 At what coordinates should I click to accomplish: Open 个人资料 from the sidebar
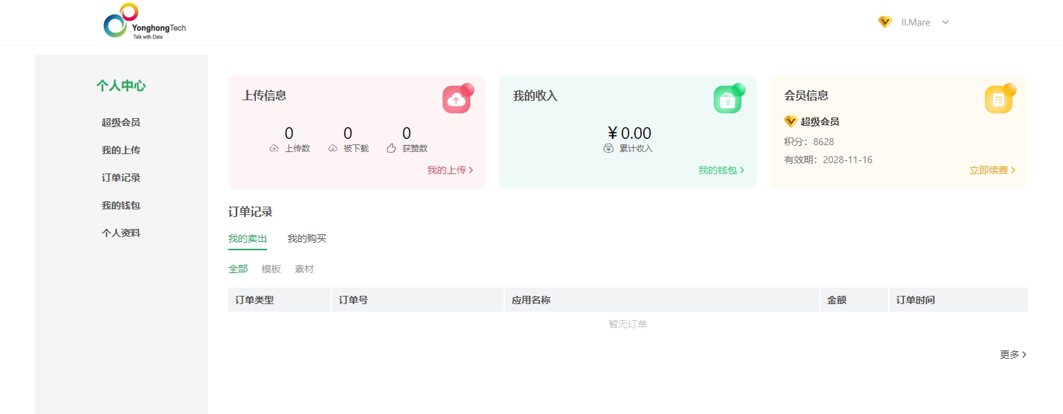[121, 233]
